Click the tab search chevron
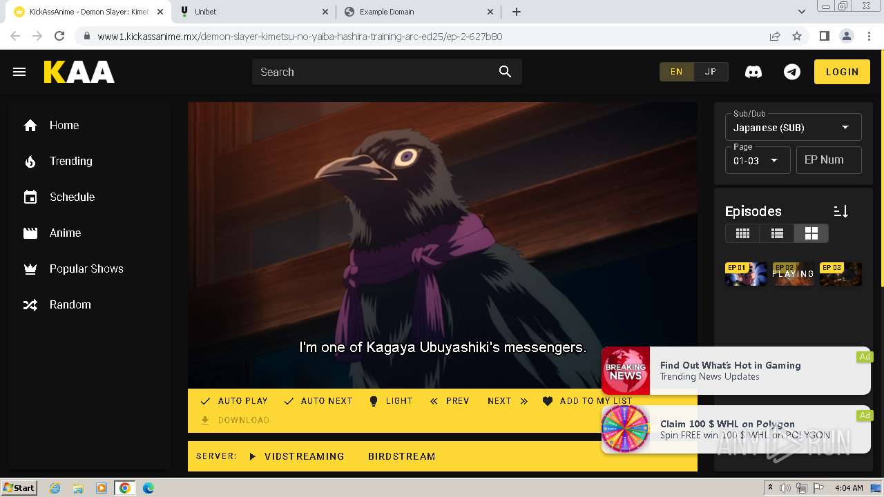Screen dimensions: 884x497 tap(801, 12)
